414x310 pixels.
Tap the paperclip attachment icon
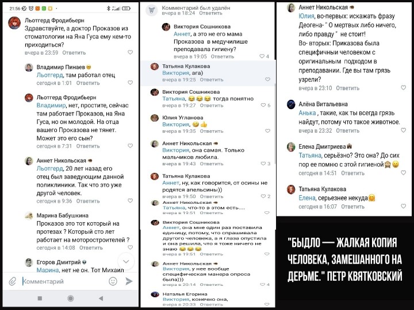click(x=13, y=281)
